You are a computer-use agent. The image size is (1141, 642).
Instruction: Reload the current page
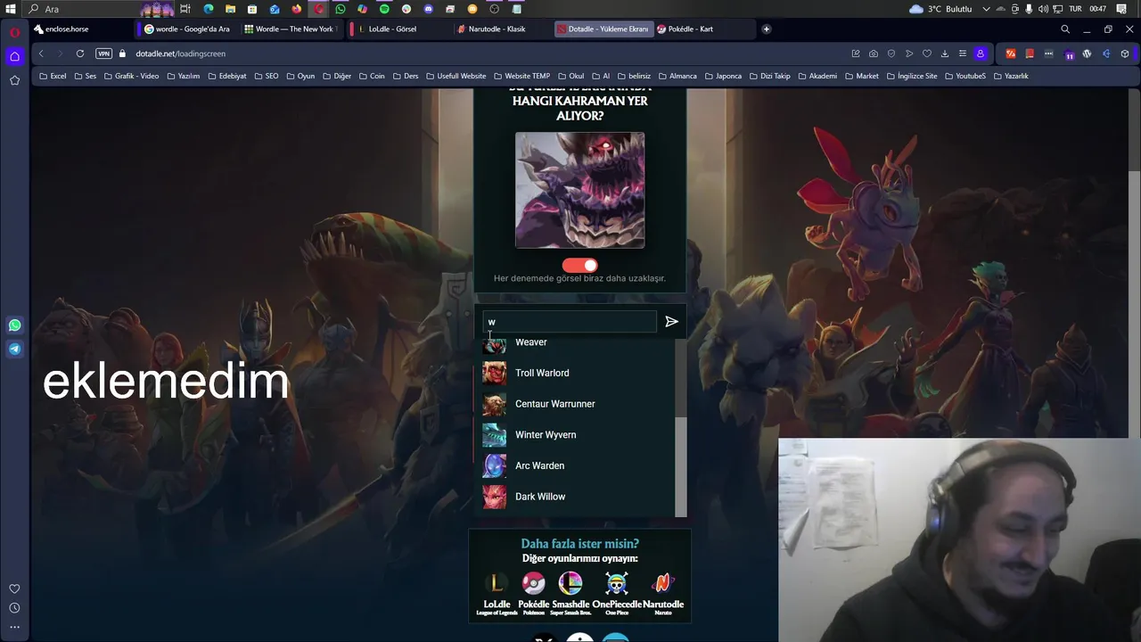coord(80,53)
